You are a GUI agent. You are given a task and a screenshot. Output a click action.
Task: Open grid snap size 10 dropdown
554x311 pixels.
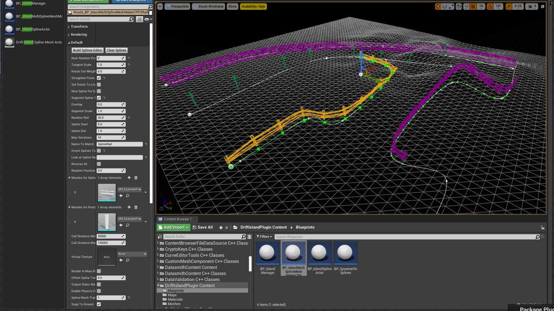[481, 6]
